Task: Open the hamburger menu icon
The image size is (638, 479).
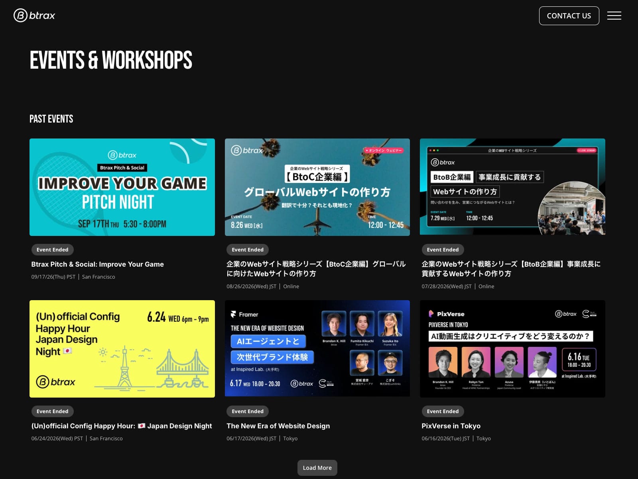Action: (x=614, y=16)
